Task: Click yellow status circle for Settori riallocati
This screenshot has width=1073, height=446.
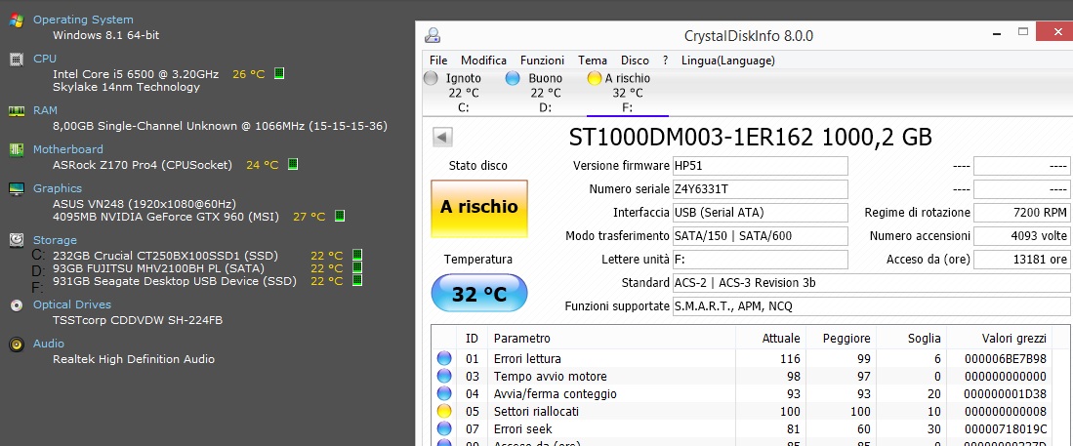Action: [445, 412]
